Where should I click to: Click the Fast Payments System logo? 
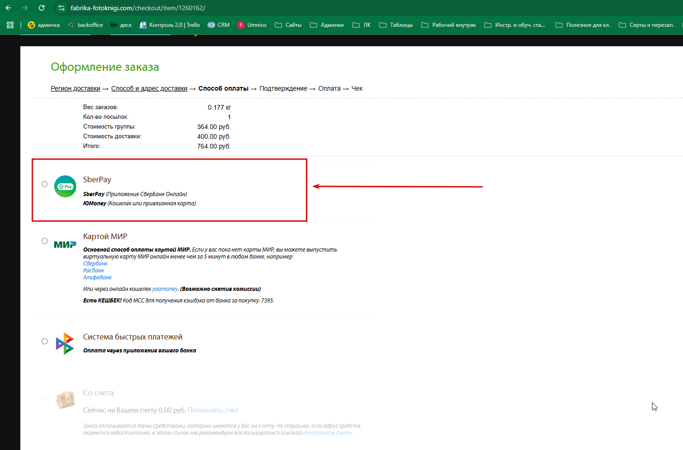pos(65,344)
